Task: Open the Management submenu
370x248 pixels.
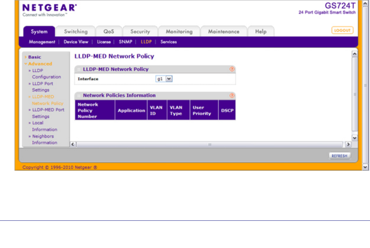Action: [x=42, y=42]
